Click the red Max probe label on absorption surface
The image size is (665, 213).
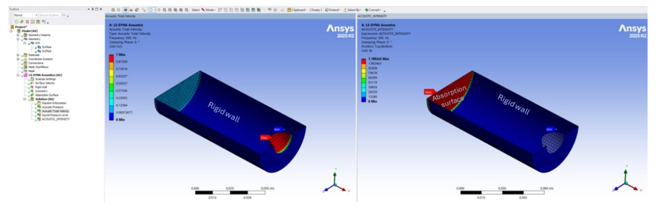point(428,92)
